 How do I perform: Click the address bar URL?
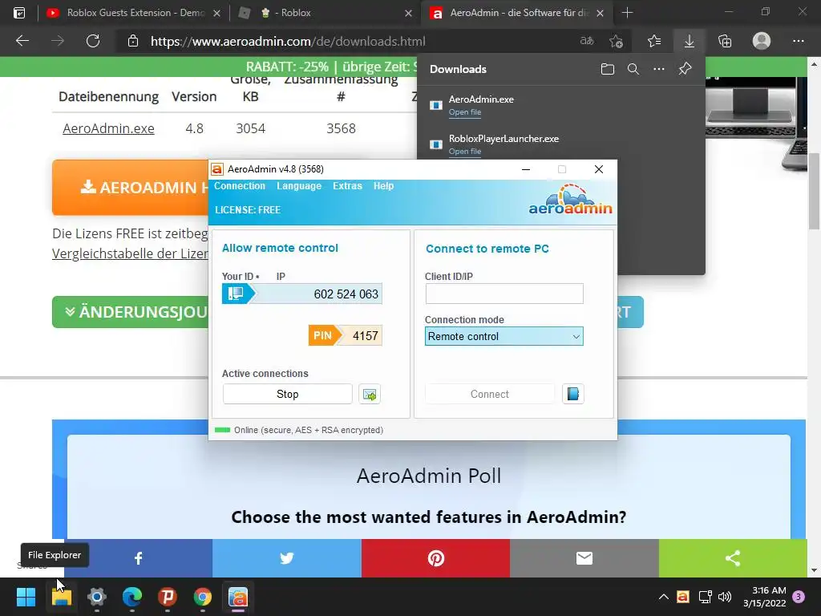pyautogui.click(x=288, y=42)
